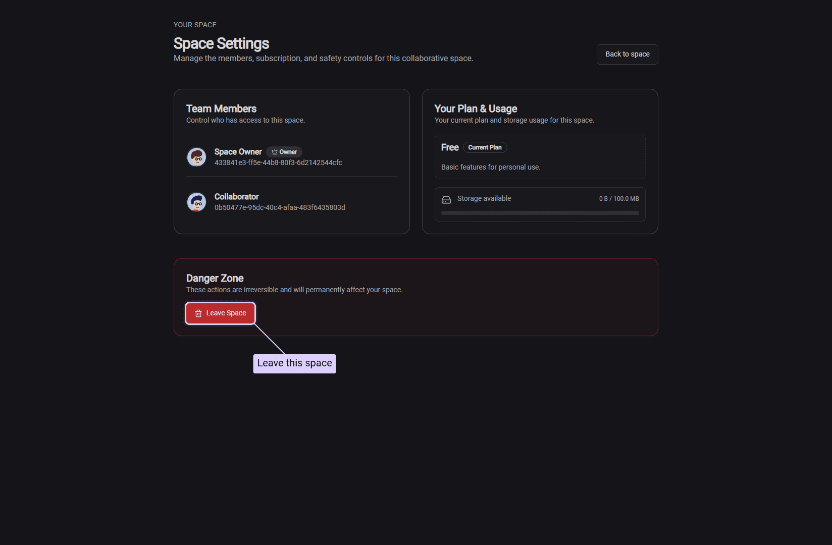The width and height of the screenshot is (832, 545).
Task: Click the Danger Zone heading
Action: [x=215, y=278]
